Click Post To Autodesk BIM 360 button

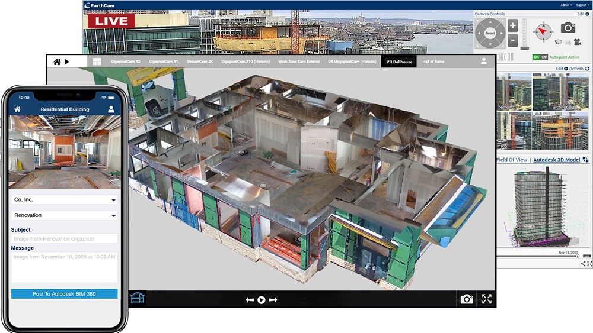point(65,294)
